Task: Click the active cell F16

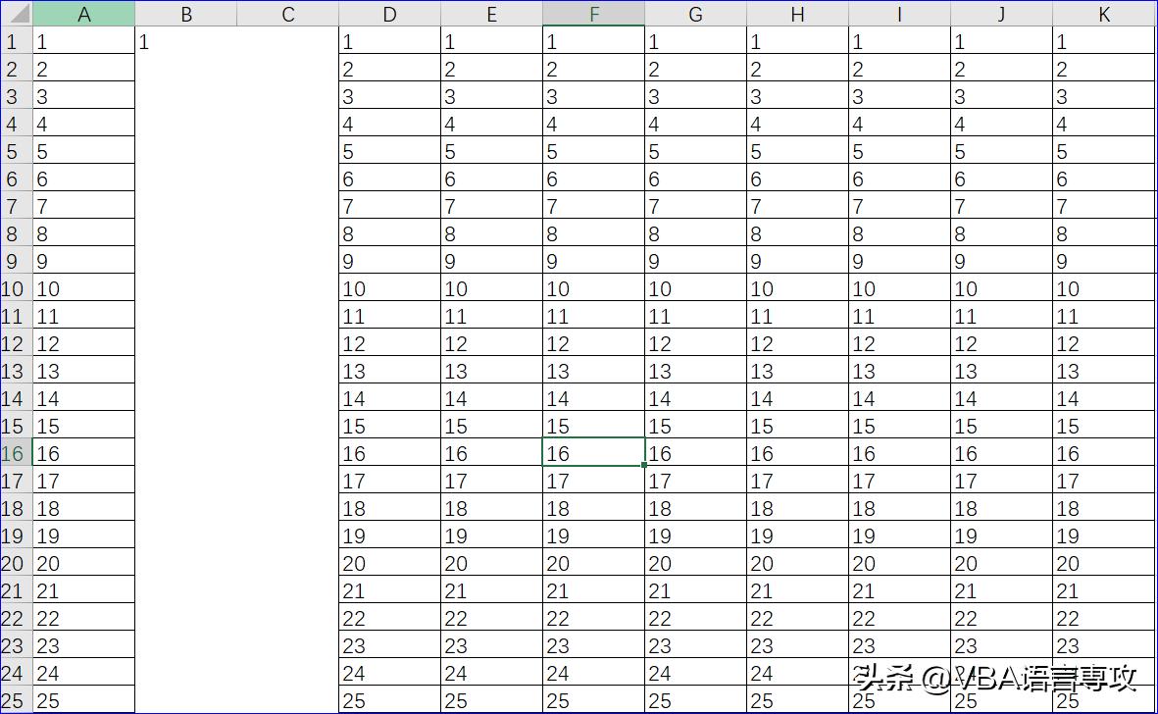Action: (593, 453)
